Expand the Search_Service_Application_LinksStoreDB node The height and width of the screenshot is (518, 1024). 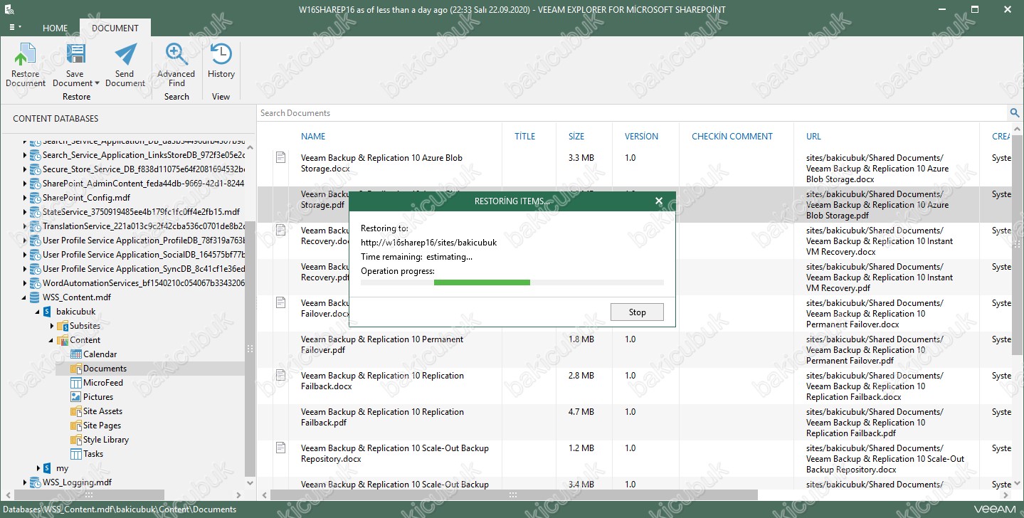click(25, 155)
